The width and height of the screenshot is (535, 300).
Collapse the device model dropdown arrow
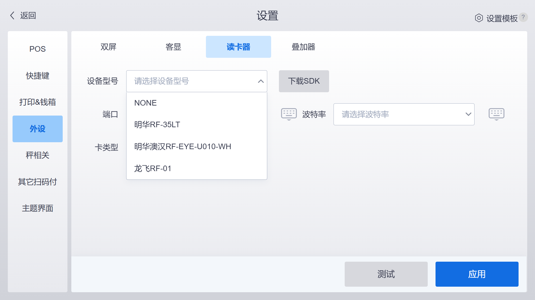coord(261,81)
